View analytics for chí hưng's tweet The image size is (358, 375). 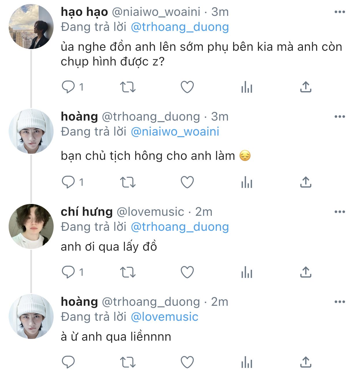pos(247,272)
